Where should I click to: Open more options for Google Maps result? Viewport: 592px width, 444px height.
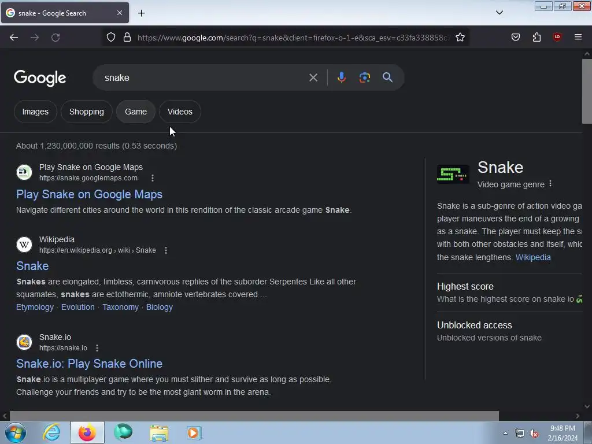click(x=153, y=178)
